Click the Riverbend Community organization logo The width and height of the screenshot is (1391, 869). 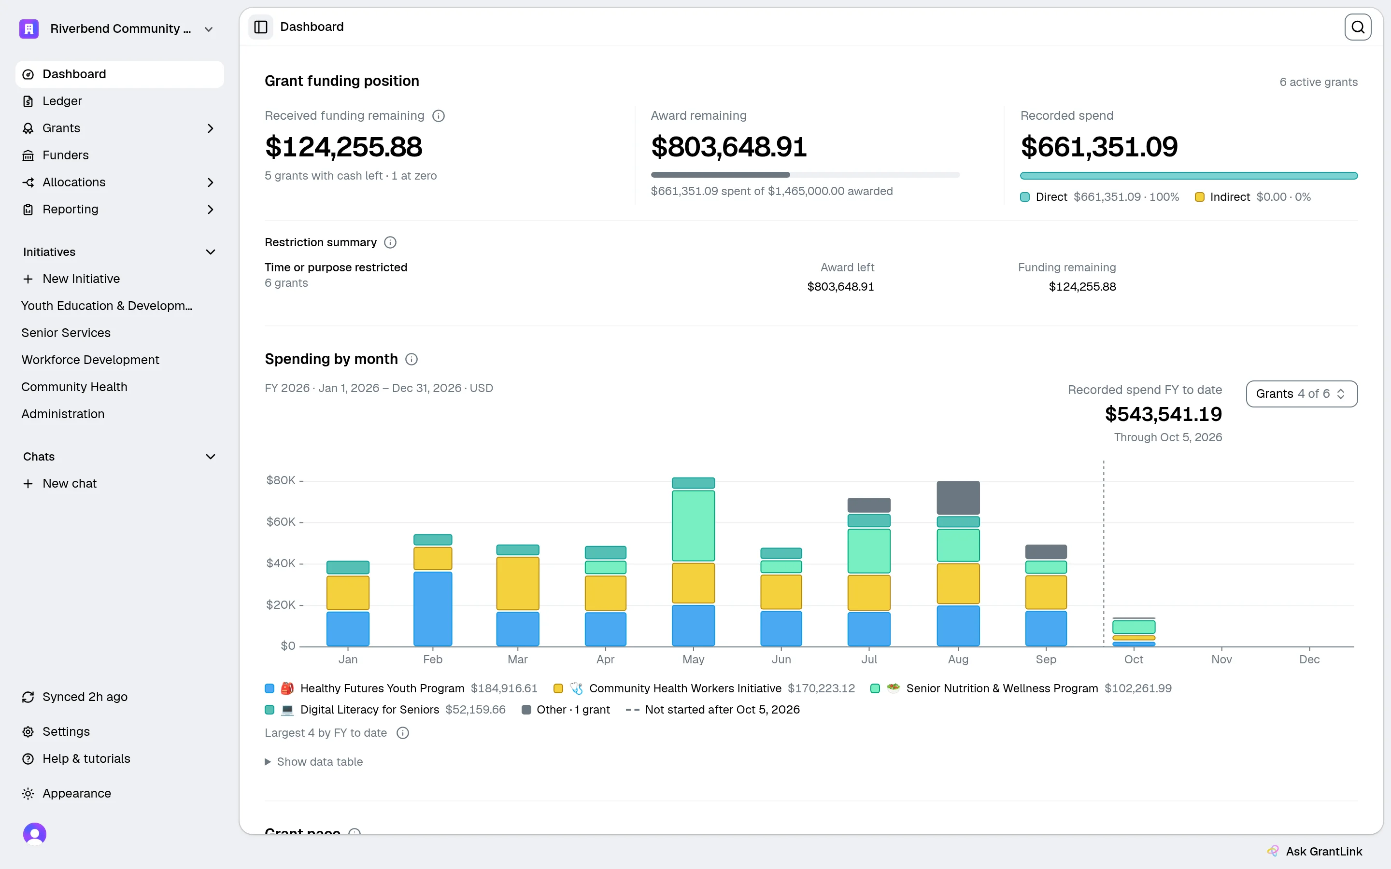[29, 29]
